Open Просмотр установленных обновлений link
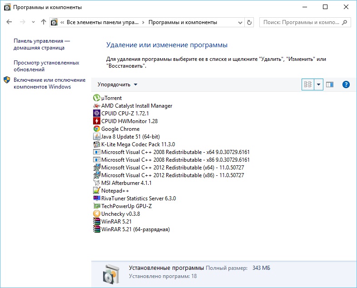 (46, 66)
